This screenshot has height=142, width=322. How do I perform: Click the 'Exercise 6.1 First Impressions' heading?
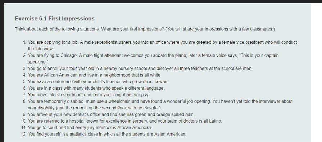55,19
